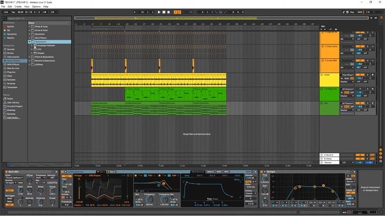Image resolution: width=385 pixels, height=216 pixels.
Task: Open the Arpeggiator Style dropdown
Action: [14, 178]
